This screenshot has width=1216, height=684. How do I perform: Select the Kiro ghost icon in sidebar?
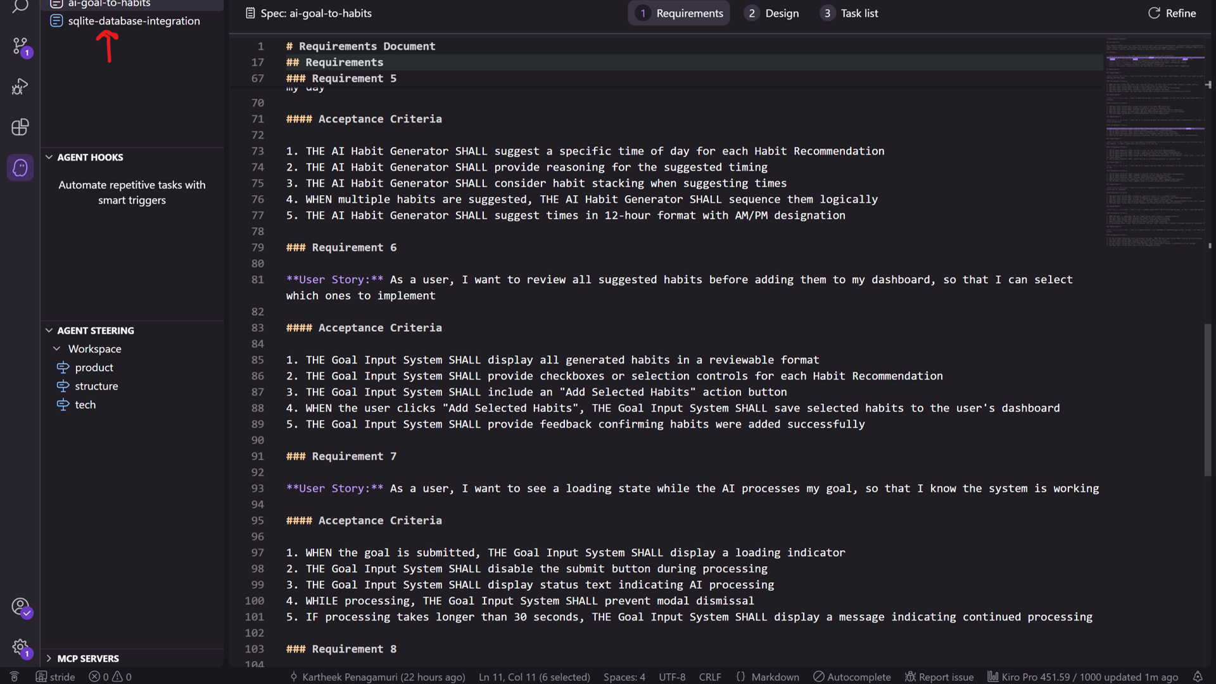point(20,168)
